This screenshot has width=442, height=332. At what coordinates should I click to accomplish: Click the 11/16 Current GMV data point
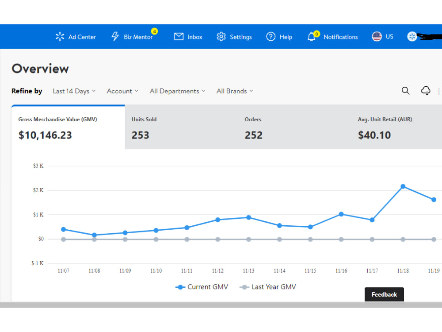[x=341, y=214]
